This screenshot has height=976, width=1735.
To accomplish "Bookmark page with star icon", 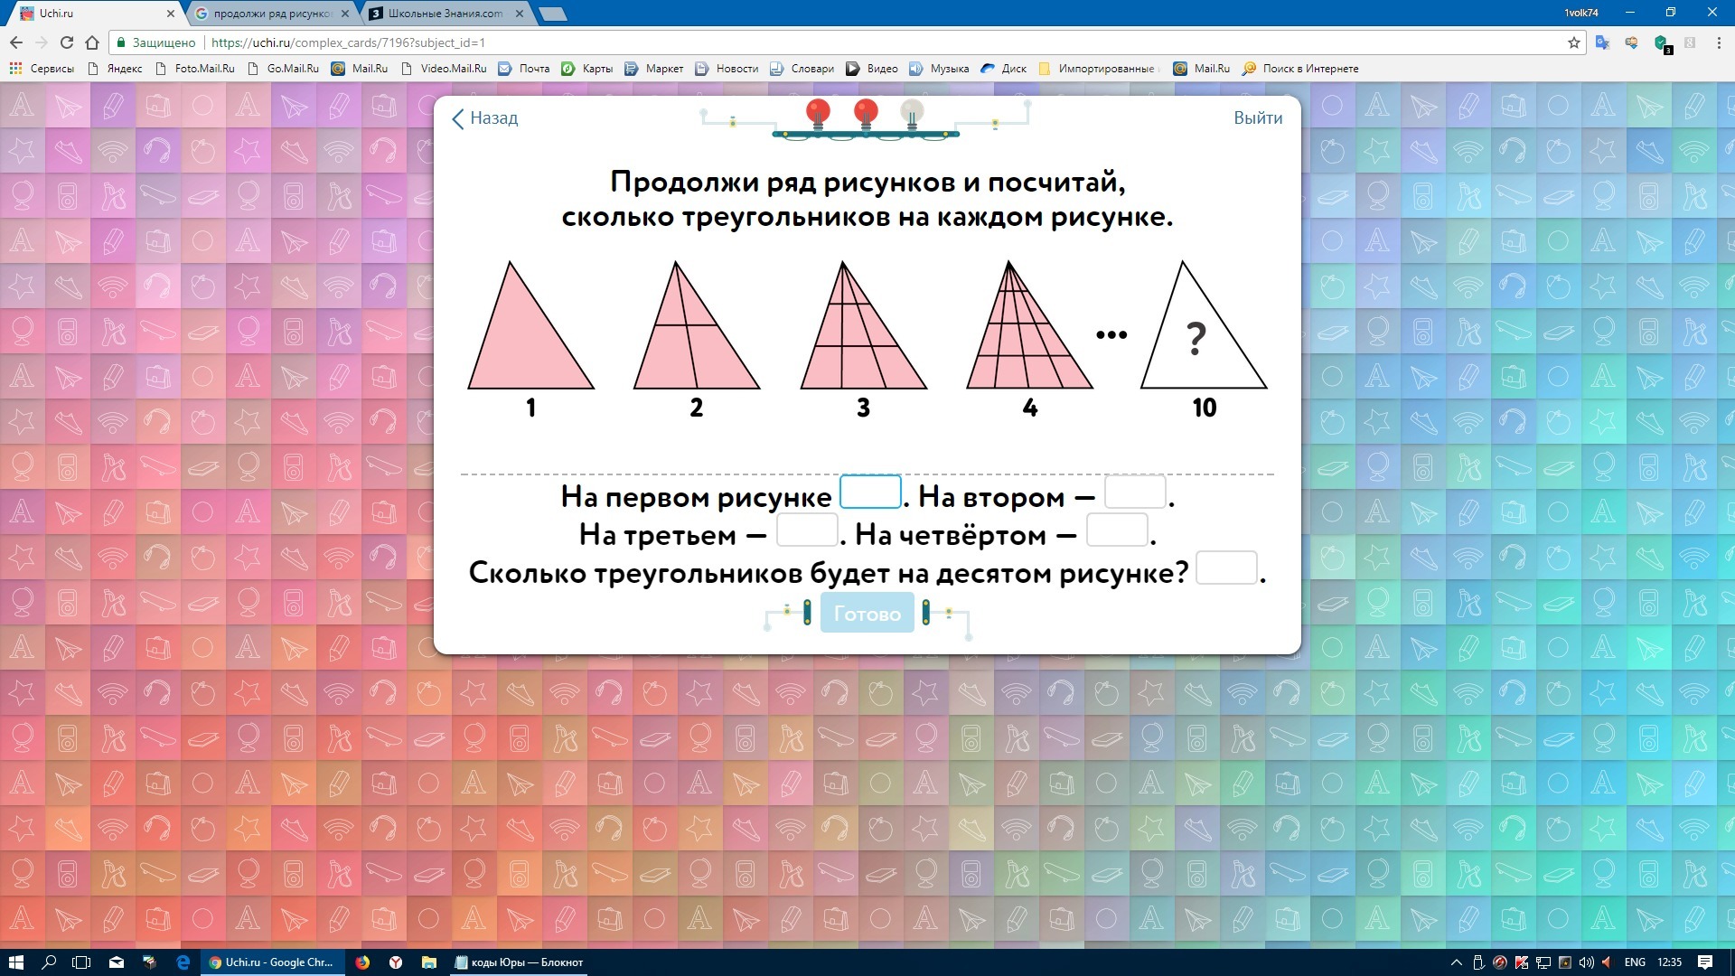I will (x=1573, y=42).
